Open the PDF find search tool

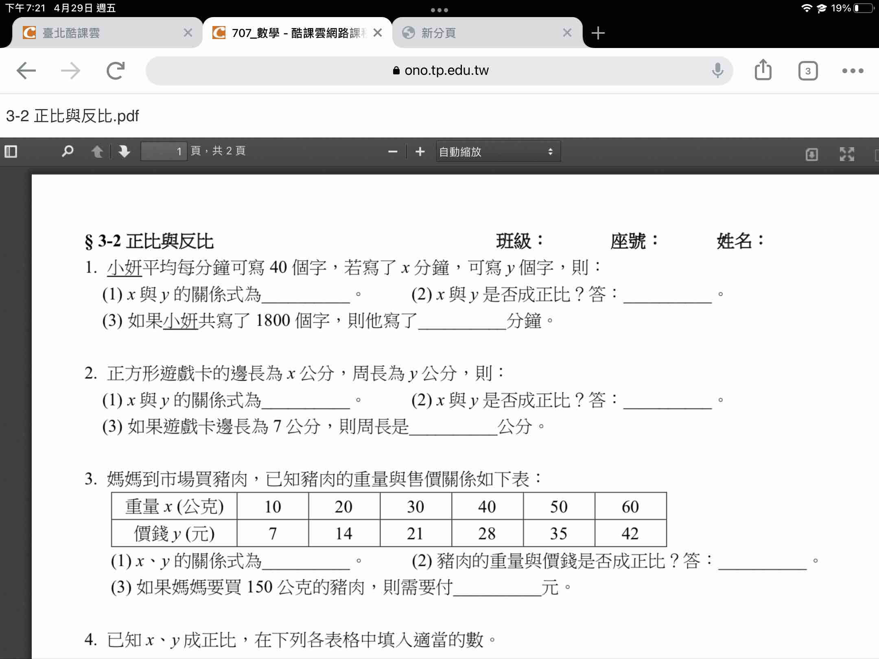tap(67, 151)
